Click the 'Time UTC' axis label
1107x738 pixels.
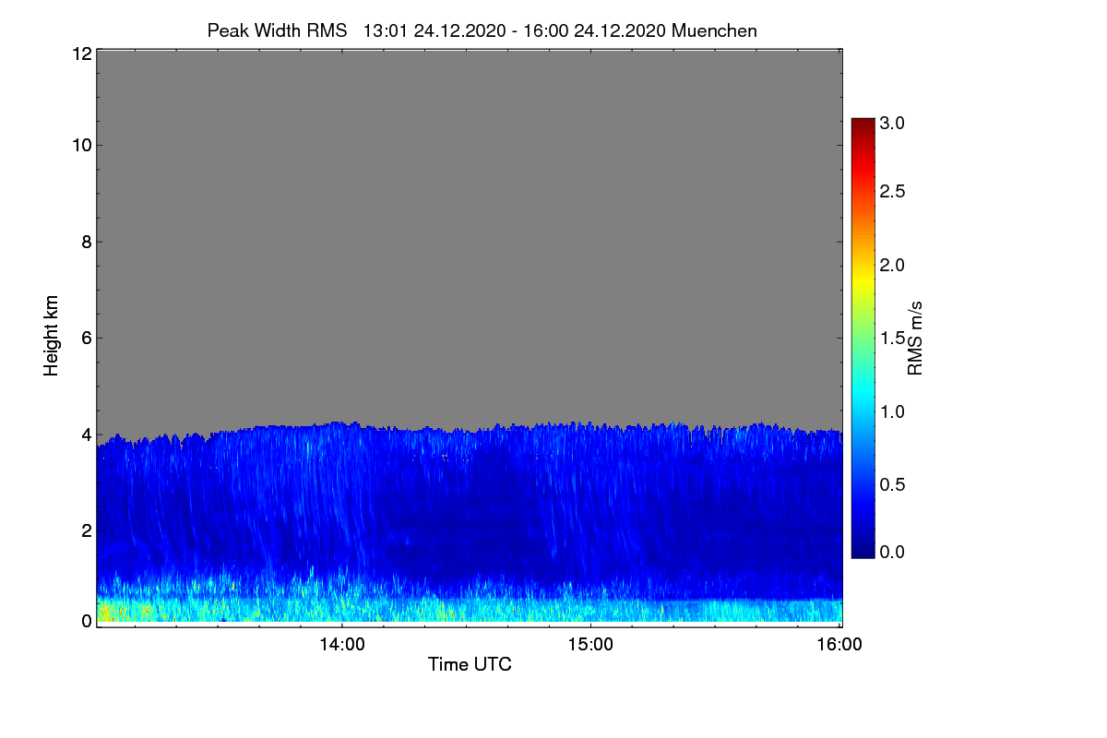pyautogui.click(x=470, y=664)
